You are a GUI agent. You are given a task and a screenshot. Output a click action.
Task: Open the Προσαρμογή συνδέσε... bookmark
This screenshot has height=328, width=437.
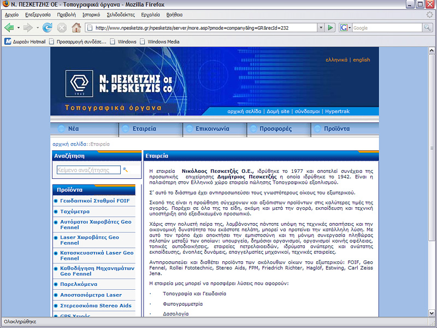(x=78, y=42)
